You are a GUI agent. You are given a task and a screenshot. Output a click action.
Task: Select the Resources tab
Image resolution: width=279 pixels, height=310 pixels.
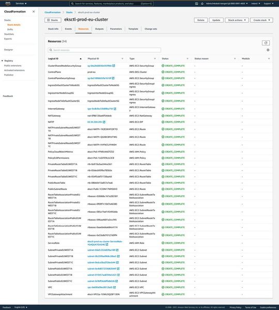(x=84, y=29)
